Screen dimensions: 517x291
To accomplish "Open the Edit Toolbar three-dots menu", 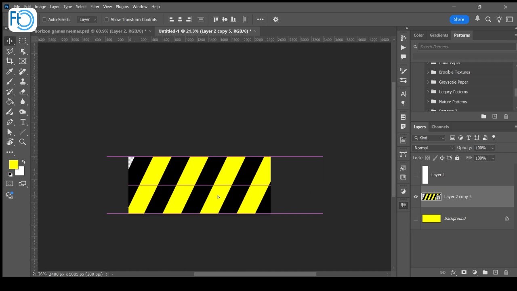I will pos(9,152).
